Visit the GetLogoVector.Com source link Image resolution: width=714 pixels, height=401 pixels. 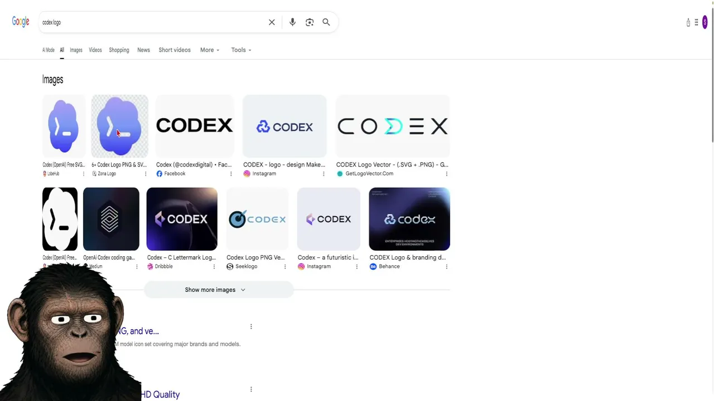click(x=365, y=174)
